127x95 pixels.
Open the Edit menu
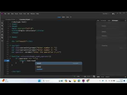[x=8, y=14]
